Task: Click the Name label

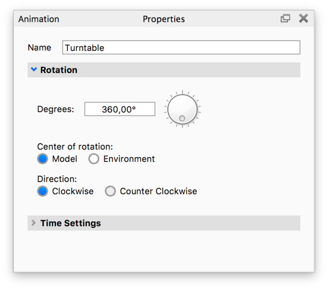Action: (x=39, y=47)
